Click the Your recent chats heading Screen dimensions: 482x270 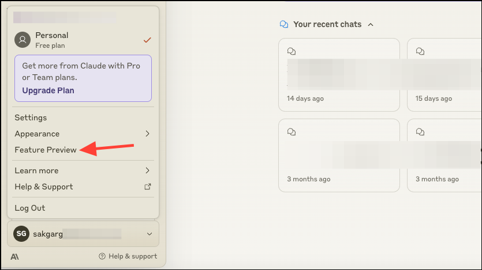click(x=327, y=24)
